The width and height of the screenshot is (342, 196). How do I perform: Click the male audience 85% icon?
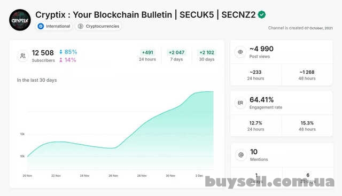[x=61, y=52]
